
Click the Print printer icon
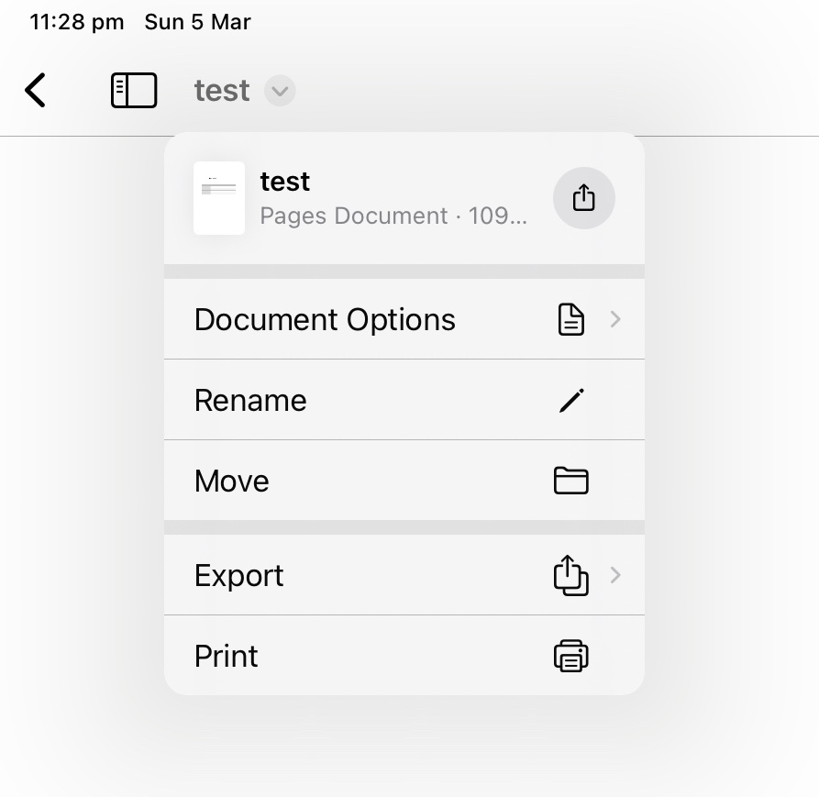click(570, 656)
